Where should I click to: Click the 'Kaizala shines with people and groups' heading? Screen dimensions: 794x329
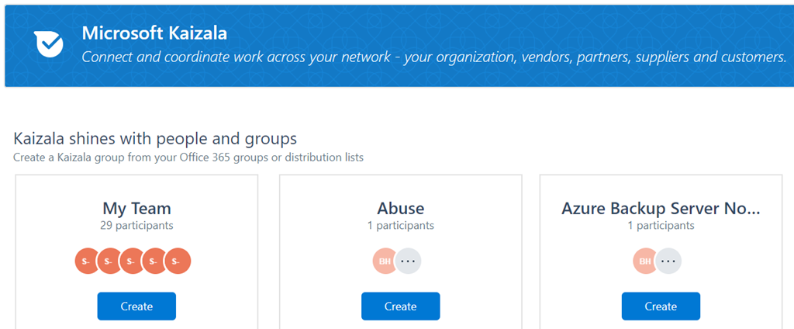[x=155, y=140]
